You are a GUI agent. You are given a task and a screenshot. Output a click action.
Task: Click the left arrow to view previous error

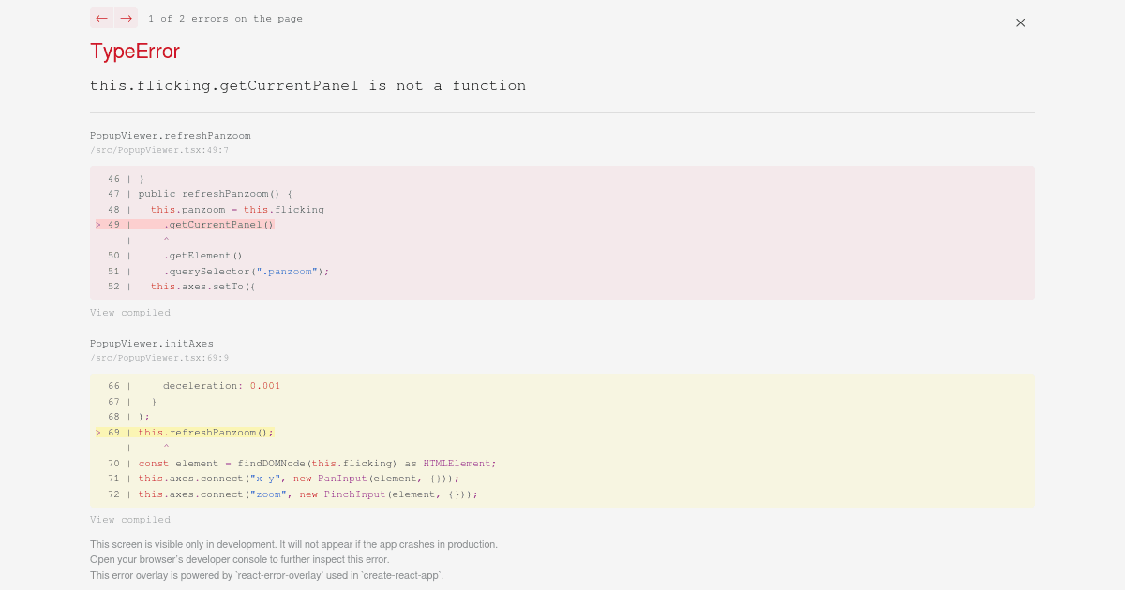tap(101, 18)
